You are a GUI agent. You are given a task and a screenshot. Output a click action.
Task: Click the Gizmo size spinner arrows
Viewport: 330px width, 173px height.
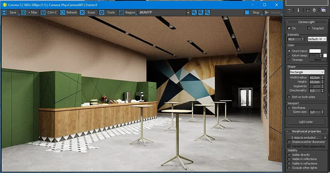pos(322,112)
